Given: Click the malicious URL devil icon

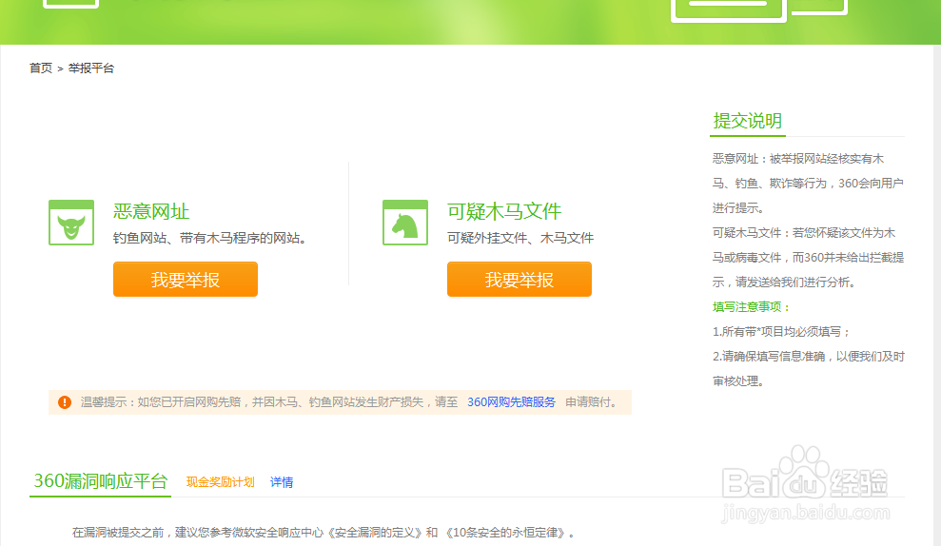Looking at the screenshot, I should point(71,223).
